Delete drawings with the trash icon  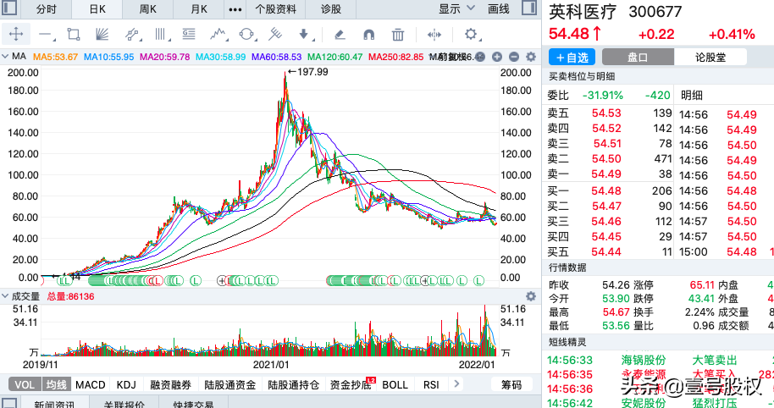(x=397, y=35)
